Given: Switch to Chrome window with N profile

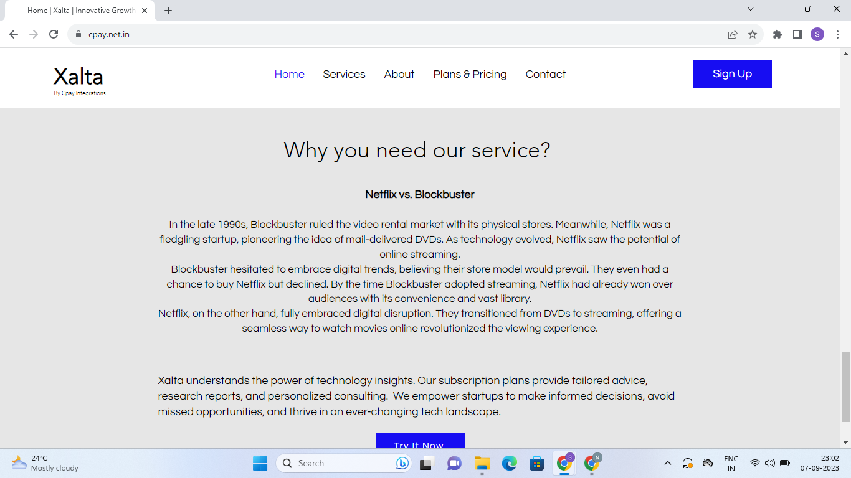Looking at the screenshot, I should tap(592, 463).
